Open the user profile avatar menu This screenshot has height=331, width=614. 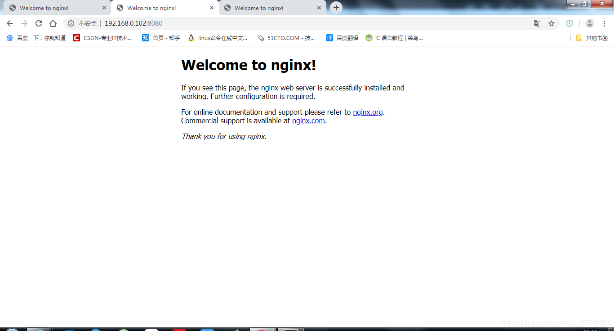(x=590, y=23)
